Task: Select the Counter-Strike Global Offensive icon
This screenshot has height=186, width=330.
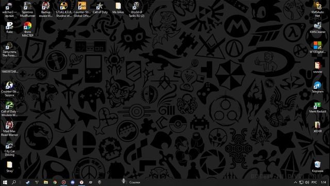Action: click(82, 6)
